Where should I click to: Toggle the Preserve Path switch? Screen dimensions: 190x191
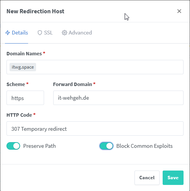pyautogui.click(x=13, y=146)
